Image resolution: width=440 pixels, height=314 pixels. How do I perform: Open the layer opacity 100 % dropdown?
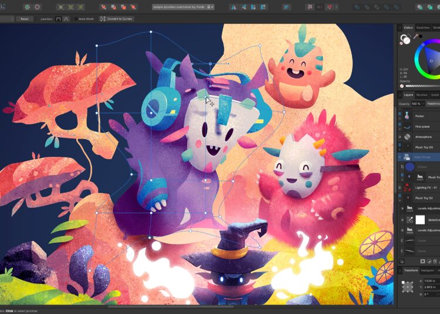418,104
